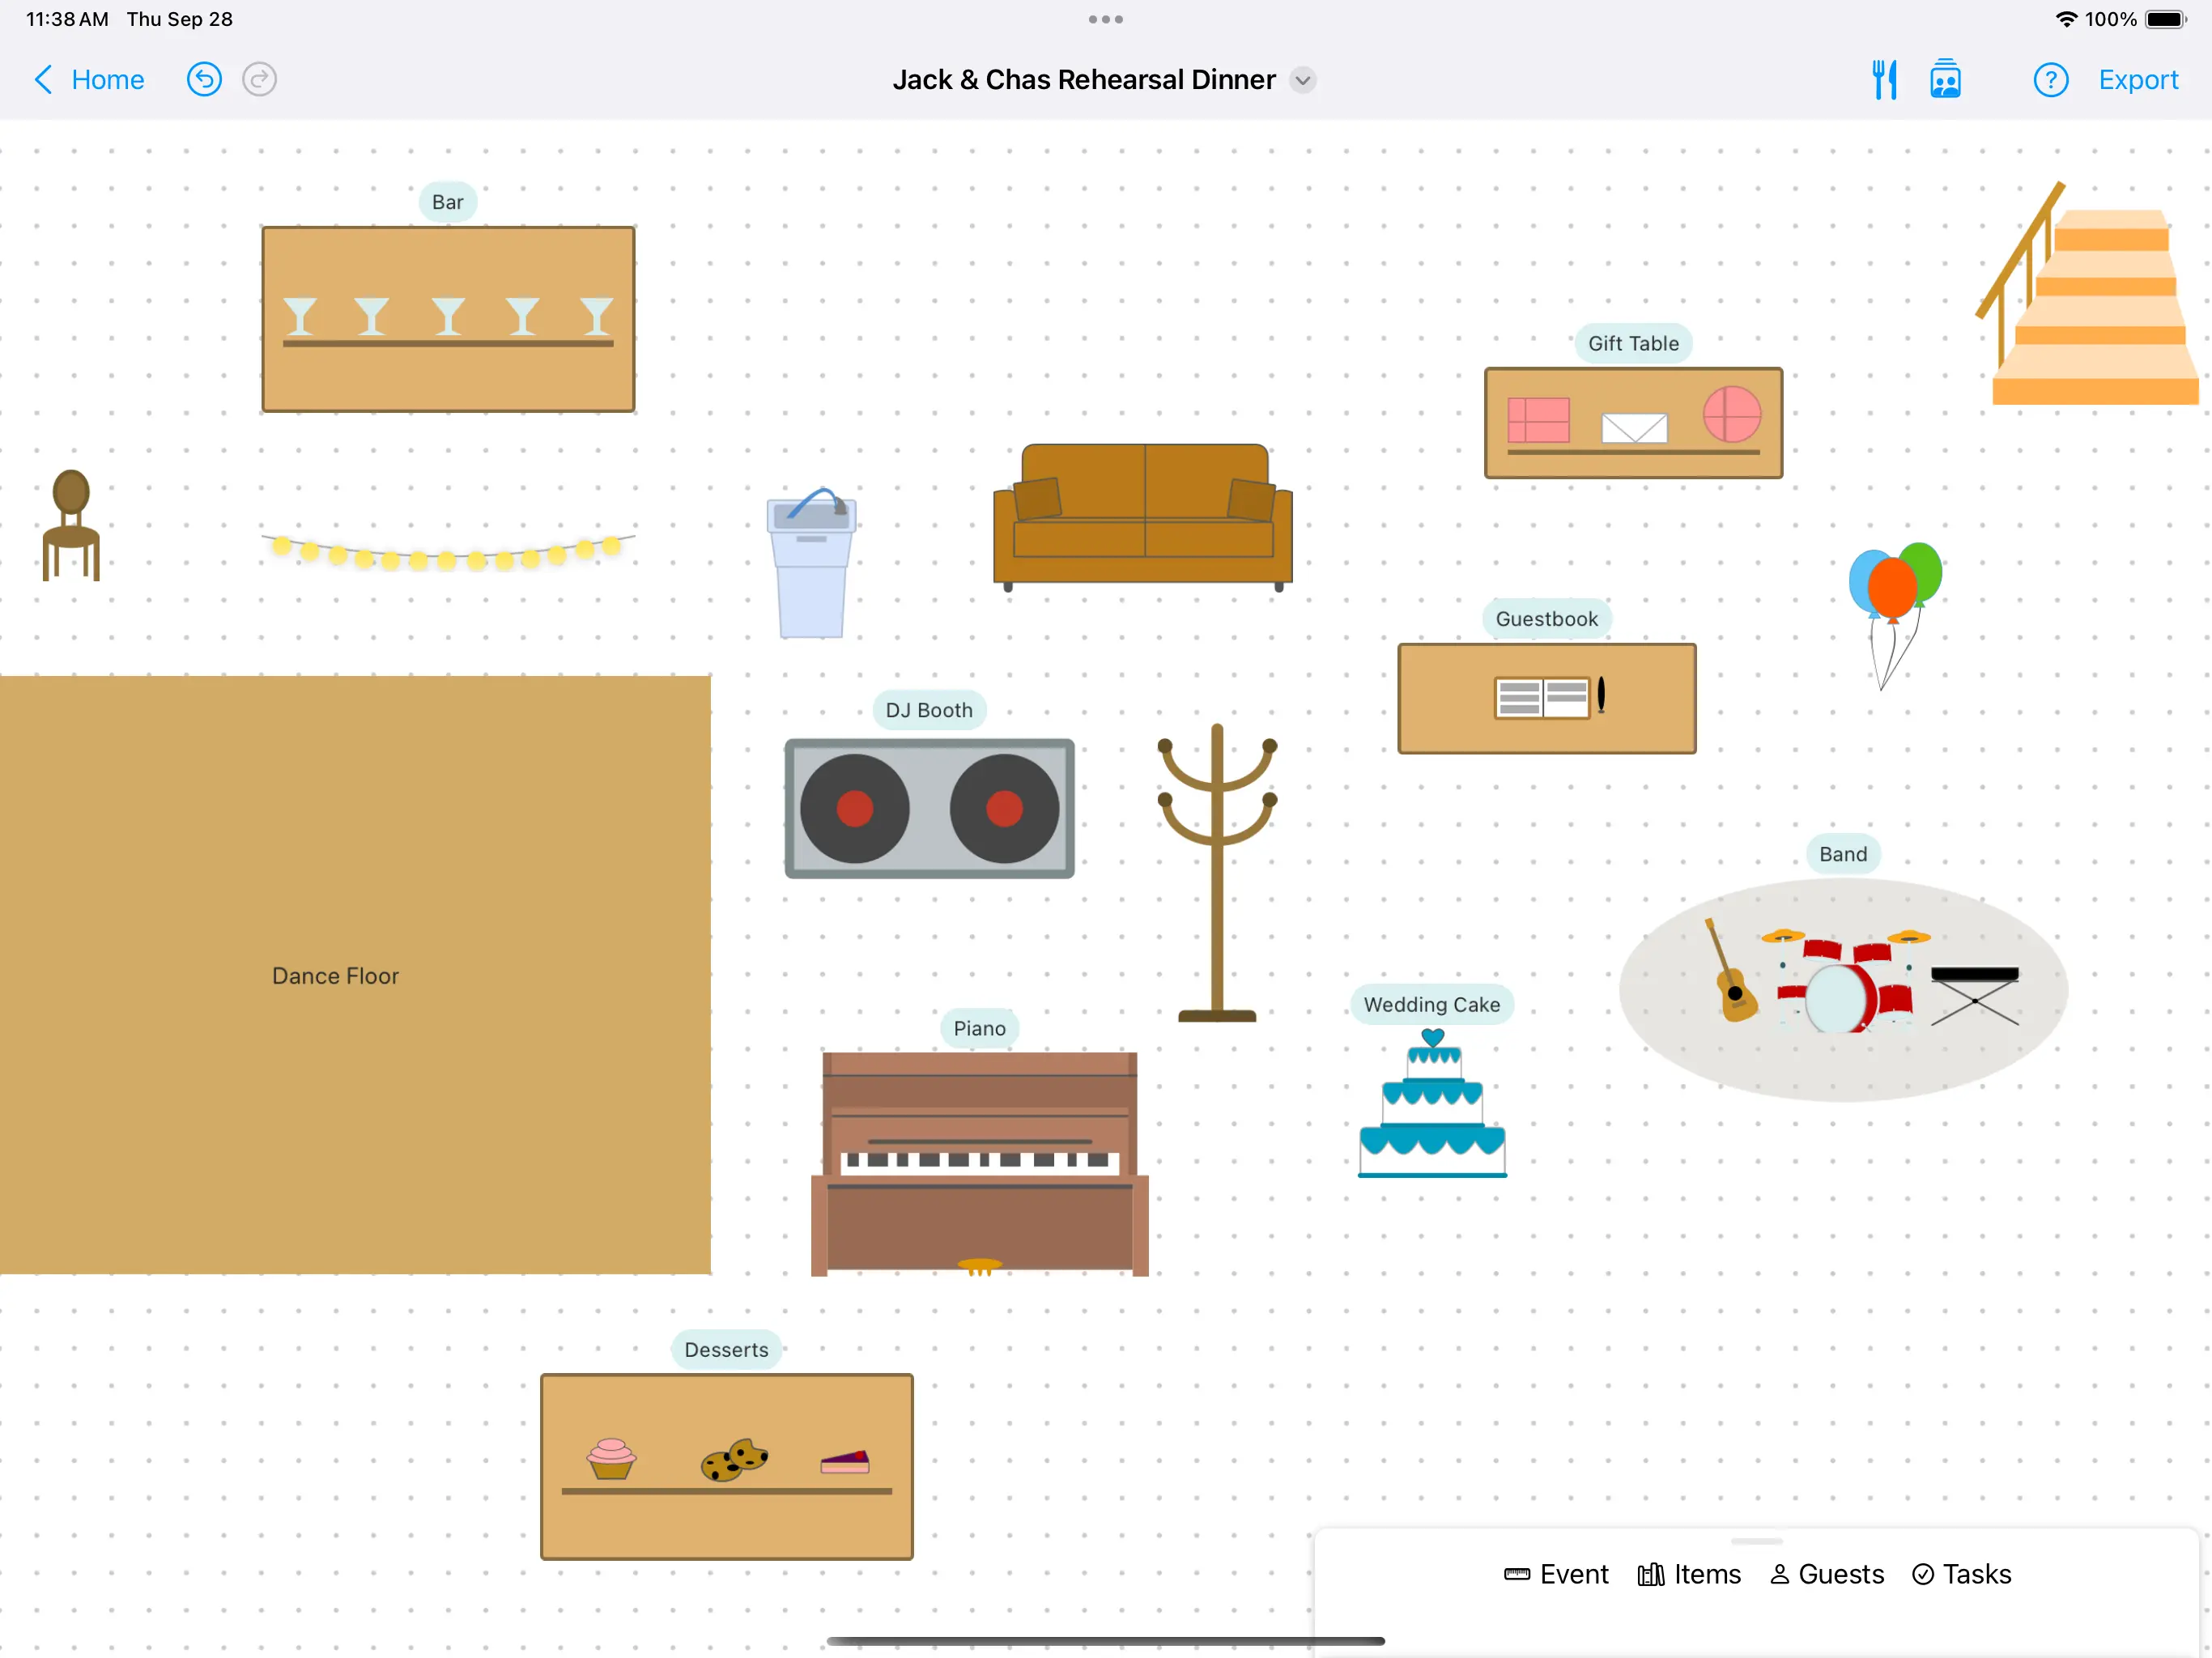Expand the bottom panel drag handle
The image size is (2212, 1658).
[x=1756, y=1542]
